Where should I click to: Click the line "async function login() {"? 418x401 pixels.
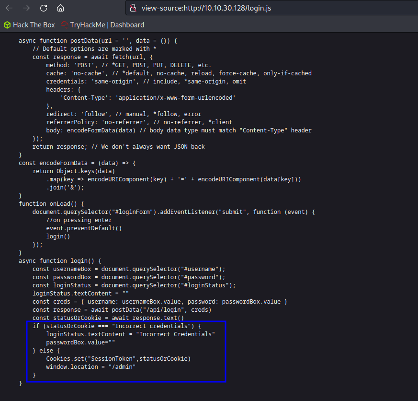pyautogui.click(x=60, y=260)
